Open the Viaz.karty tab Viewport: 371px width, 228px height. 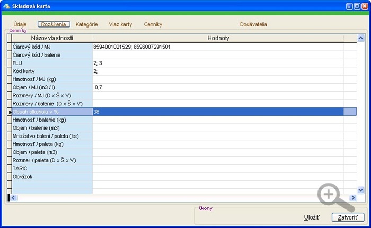coord(120,24)
